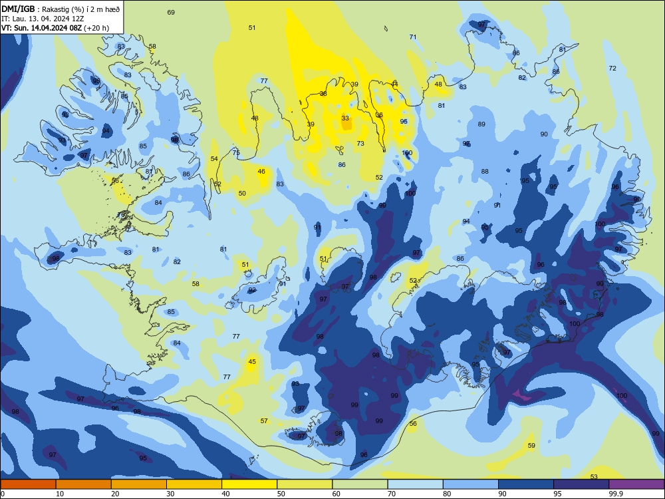Click the map value 46
The width and height of the screenshot is (665, 499).
pyautogui.click(x=261, y=172)
